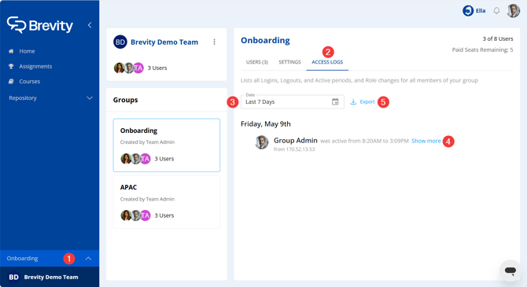Switch to the Settings tab

289,62
